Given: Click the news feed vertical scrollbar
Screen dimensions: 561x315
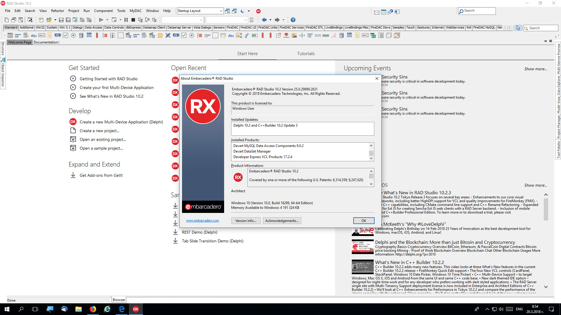Looking at the screenshot, I should pyautogui.click(x=546, y=209).
